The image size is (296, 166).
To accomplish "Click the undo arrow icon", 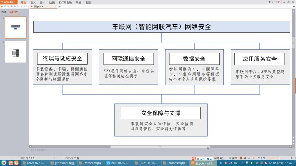I will tap(21, 6).
